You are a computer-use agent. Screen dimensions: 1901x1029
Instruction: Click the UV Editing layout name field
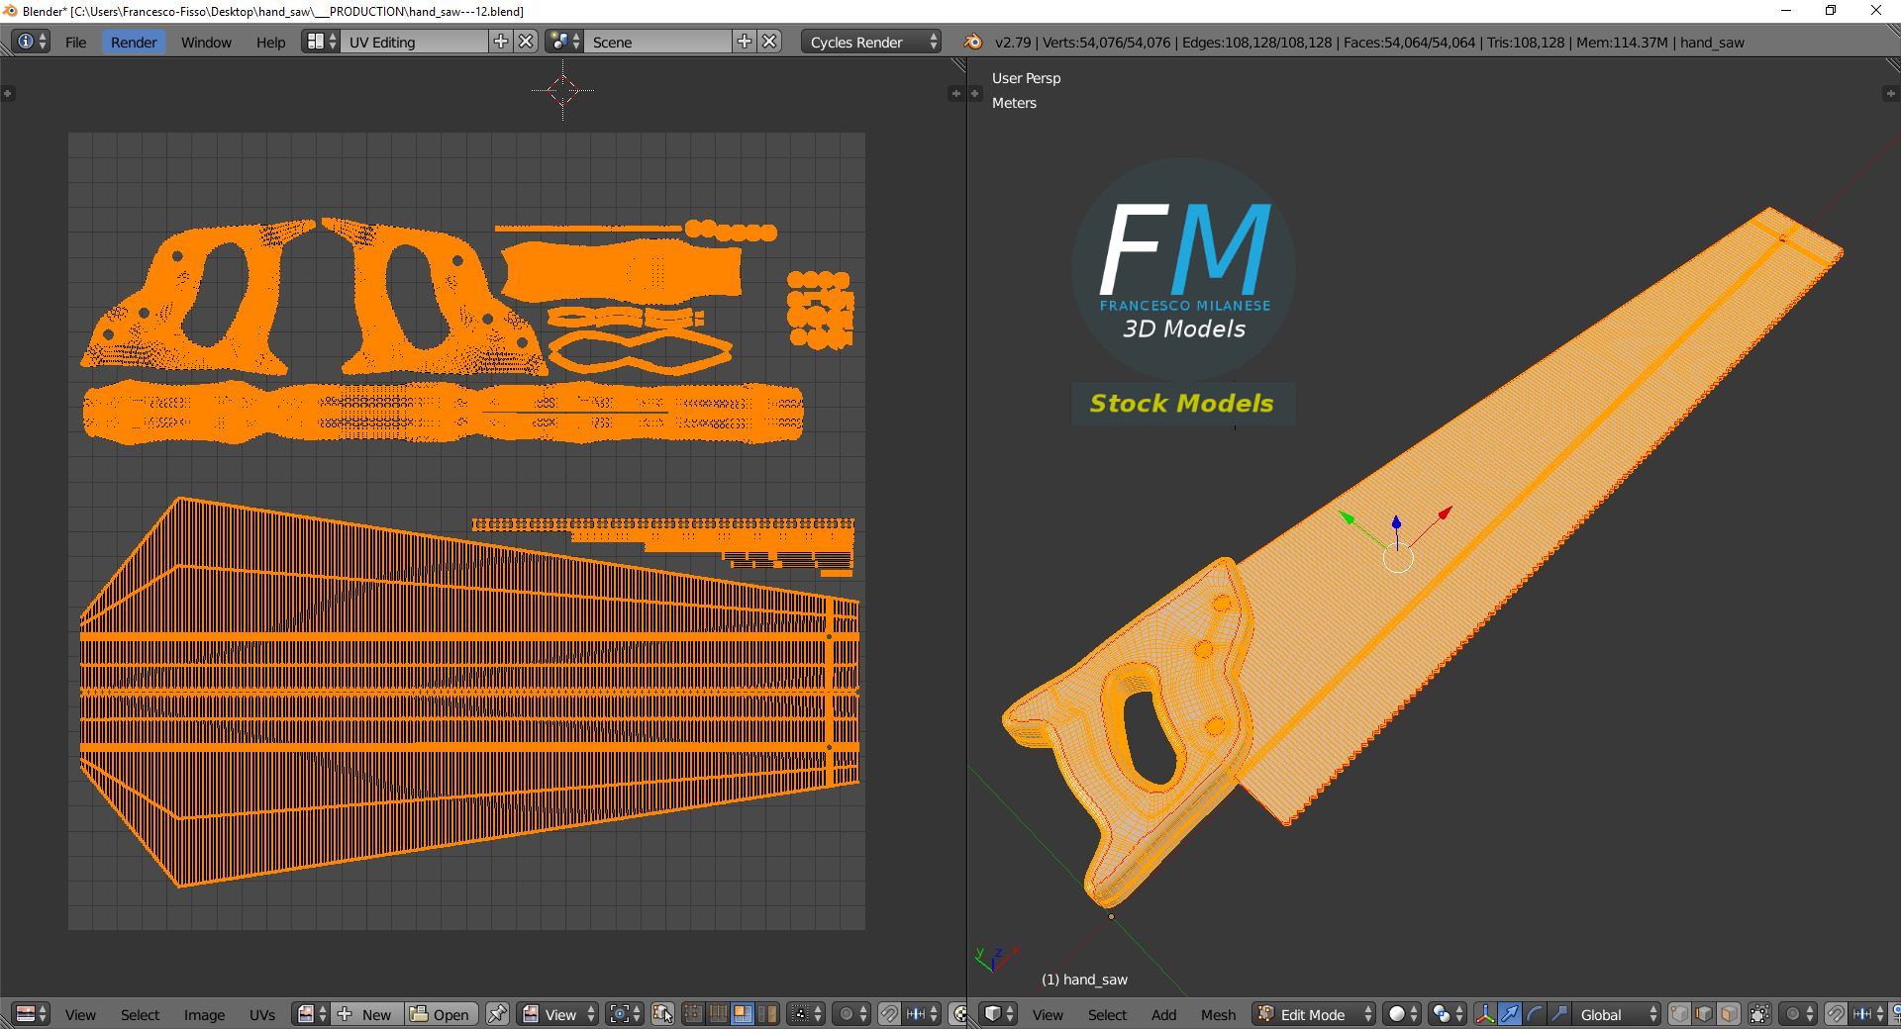[x=414, y=42]
